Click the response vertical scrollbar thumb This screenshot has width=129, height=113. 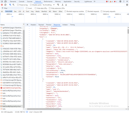[x=128, y=31]
